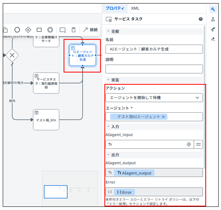The image size is (221, 210).
Task: Click the 説明 description field
Action: [154, 69]
